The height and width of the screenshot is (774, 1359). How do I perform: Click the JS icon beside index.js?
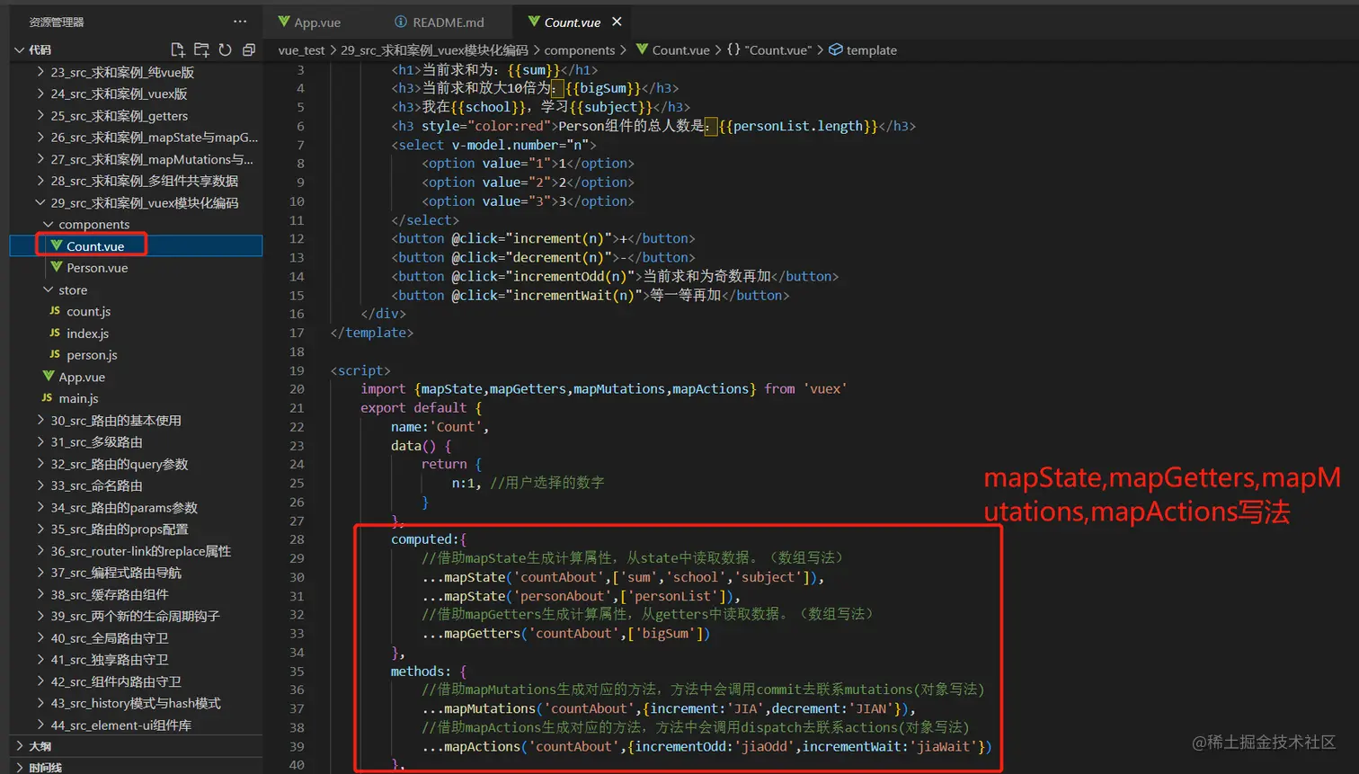(55, 333)
